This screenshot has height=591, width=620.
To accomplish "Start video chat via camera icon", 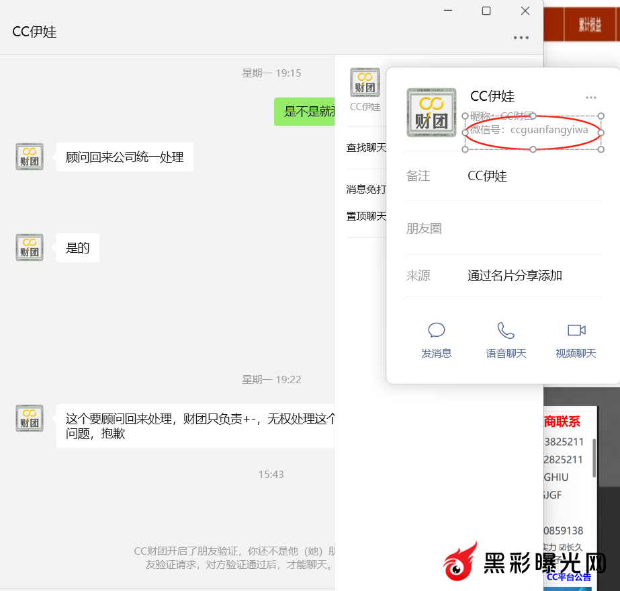I will click(576, 330).
